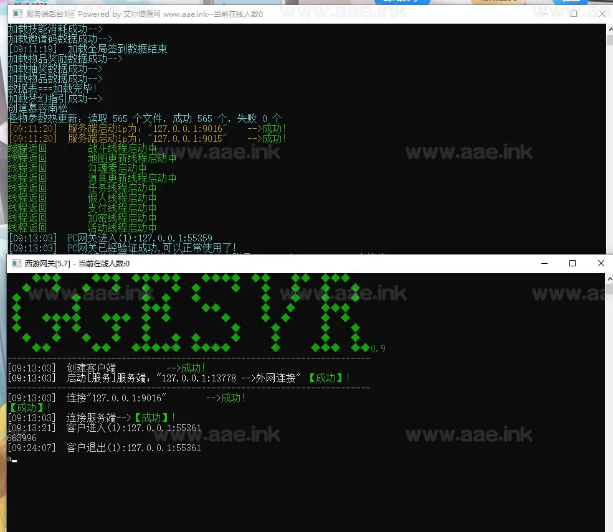Click the server console scrollbar thumb
The height and width of the screenshot is (532, 613).
coord(610,40)
